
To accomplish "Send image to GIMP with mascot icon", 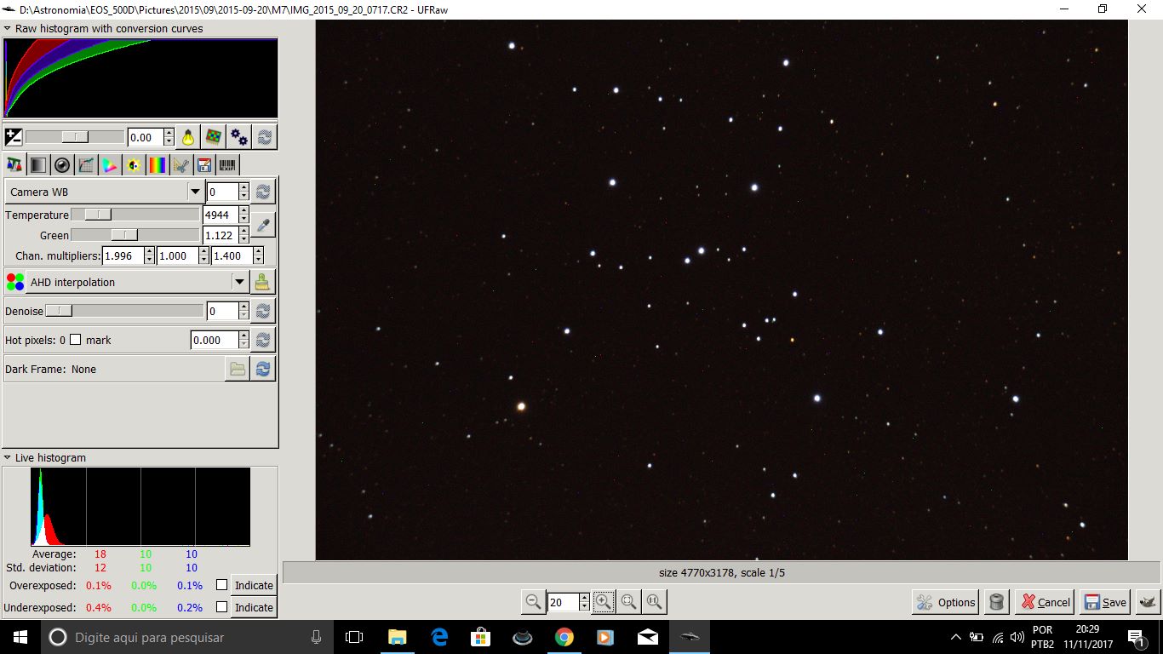I will [x=1148, y=602].
